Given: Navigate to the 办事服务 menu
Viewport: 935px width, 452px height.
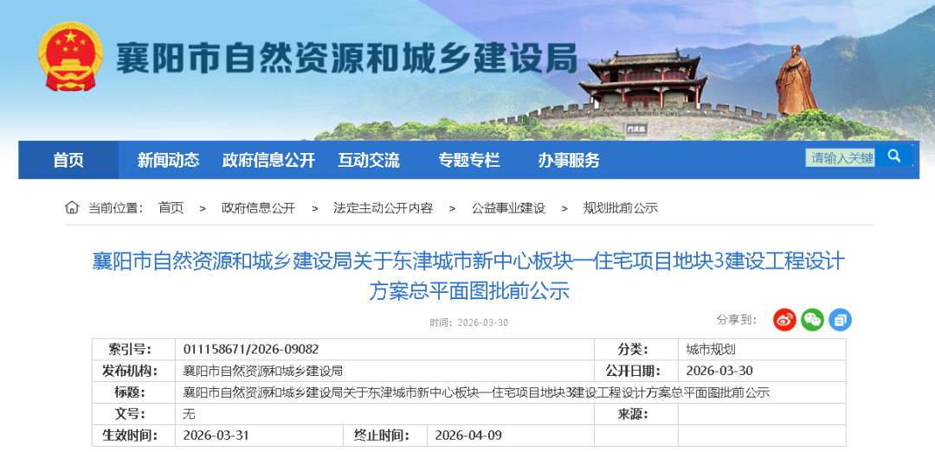Looking at the screenshot, I should [x=569, y=160].
